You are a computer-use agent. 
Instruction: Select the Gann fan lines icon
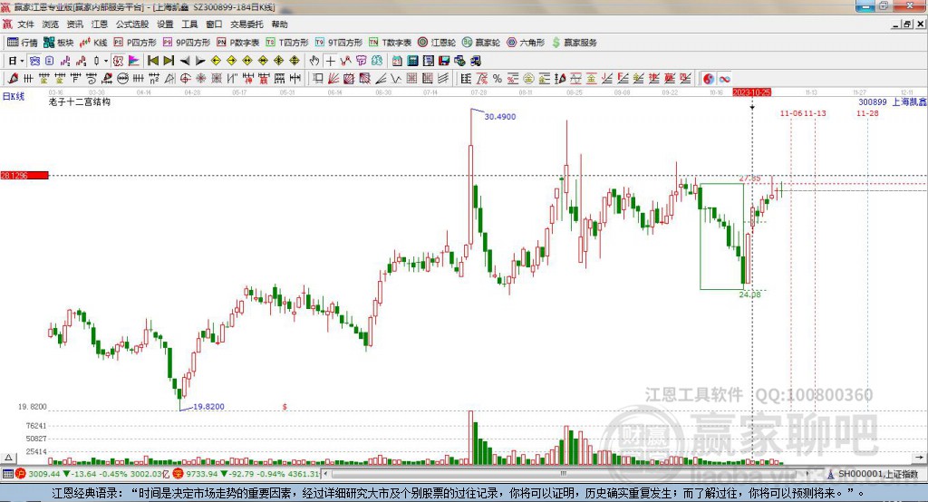tap(333, 78)
